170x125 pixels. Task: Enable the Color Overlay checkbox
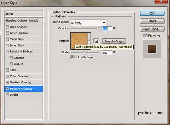[x=7, y=76]
